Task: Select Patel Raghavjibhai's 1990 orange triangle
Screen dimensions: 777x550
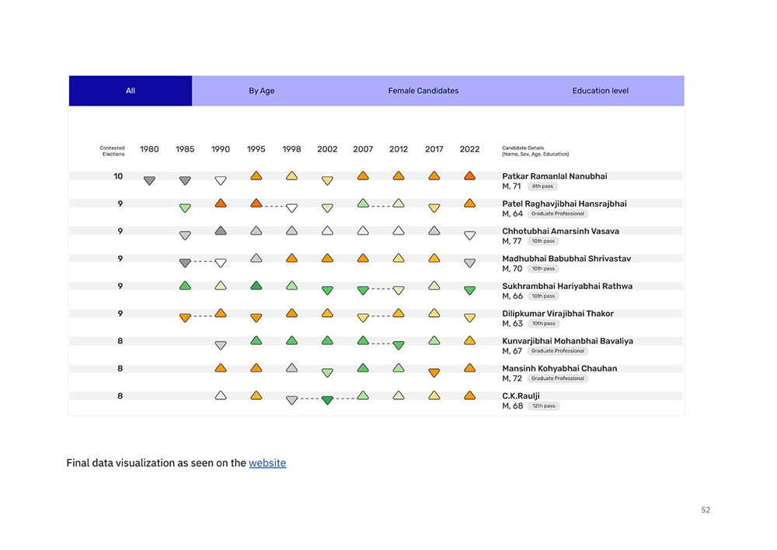Action: pyautogui.click(x=221, y=204)
